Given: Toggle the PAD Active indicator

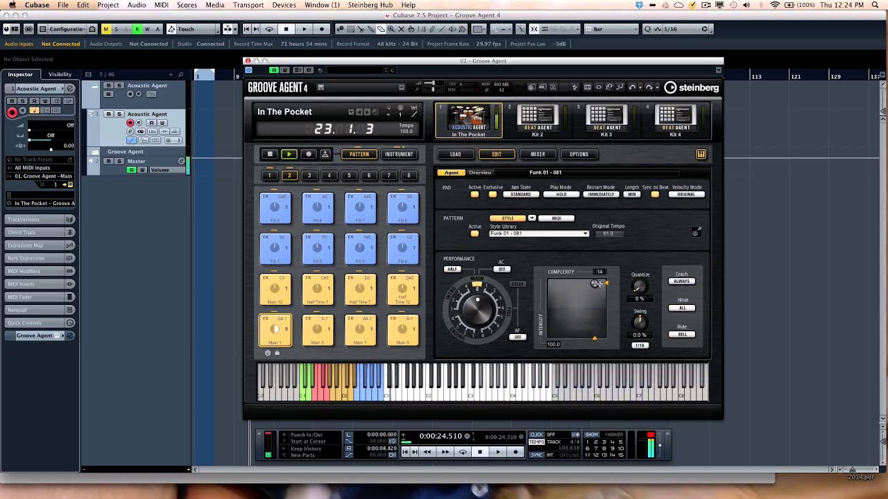Looking at the screenshot, I should coord(475,194).
